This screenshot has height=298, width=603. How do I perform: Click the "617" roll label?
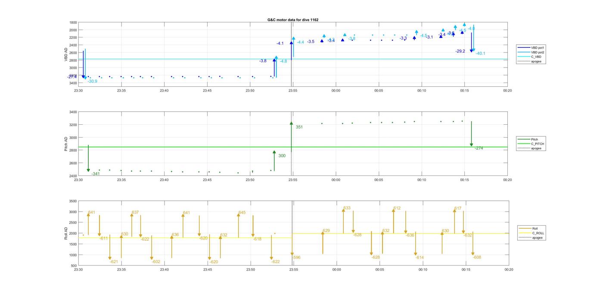point(458,209)
